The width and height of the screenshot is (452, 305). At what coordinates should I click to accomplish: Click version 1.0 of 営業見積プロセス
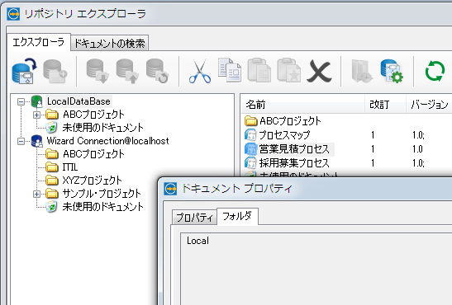[x=417, y=149]
